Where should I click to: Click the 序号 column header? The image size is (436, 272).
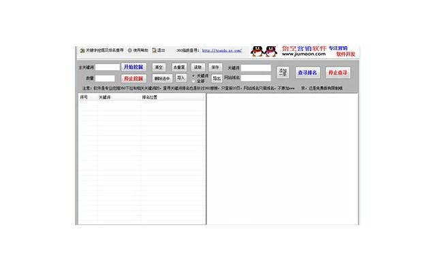pyautogui.click(x=84, y=97)
